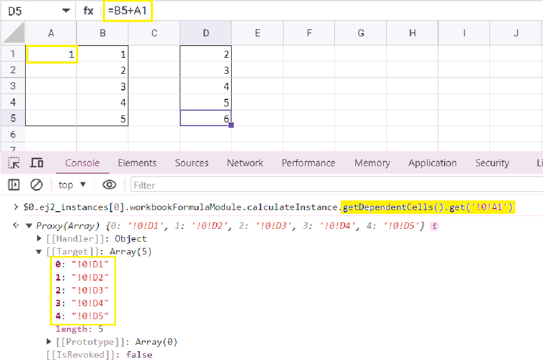Screen dimensions: 543x364
Task: Expand the [[Handler]] Object node
Action: 40,239
